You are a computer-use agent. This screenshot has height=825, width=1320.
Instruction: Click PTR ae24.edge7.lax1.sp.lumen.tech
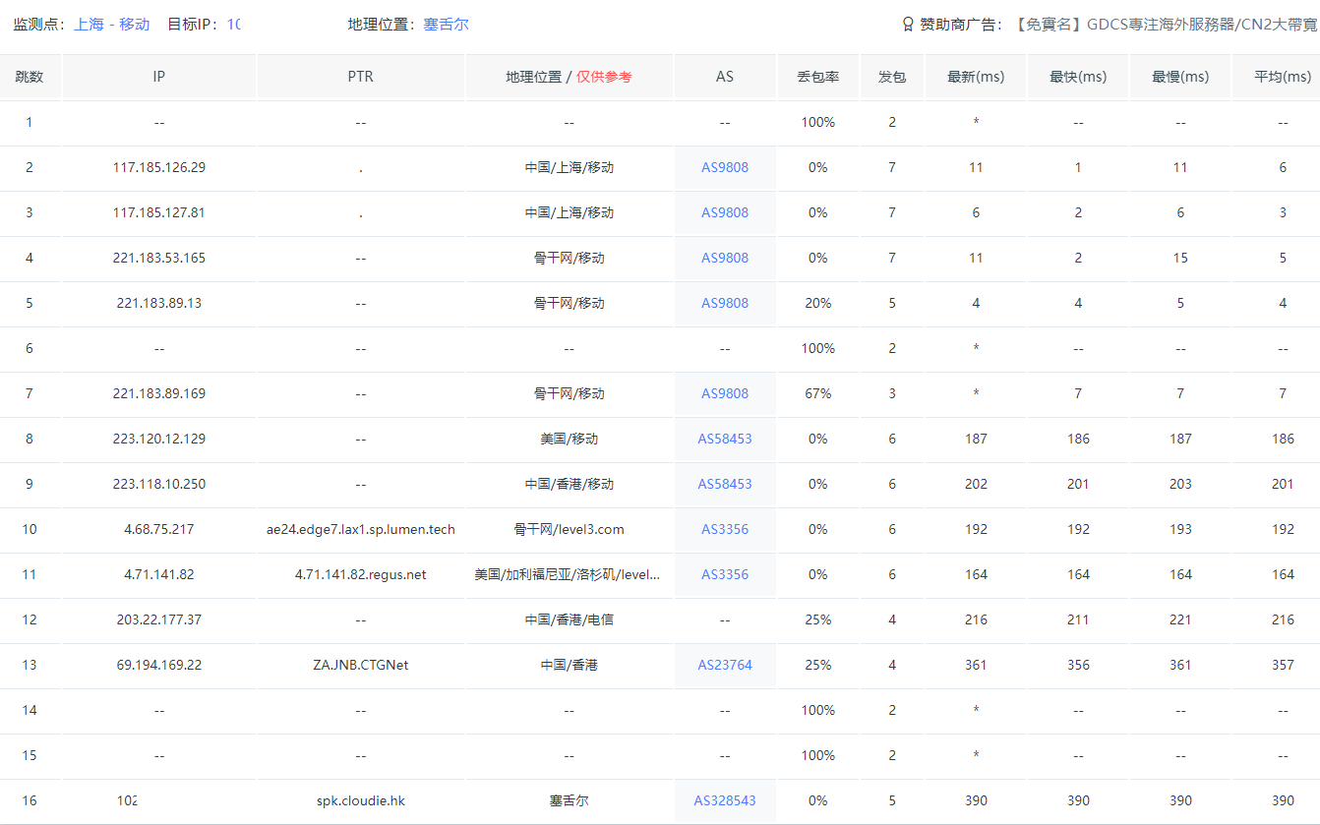tap(361, 529)
